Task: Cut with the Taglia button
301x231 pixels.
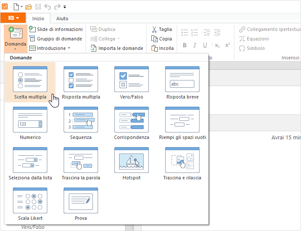Action: 162,29
